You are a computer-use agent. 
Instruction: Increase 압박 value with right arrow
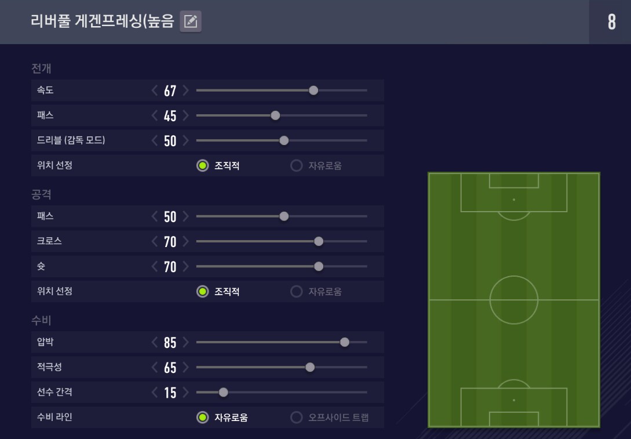(185, 342)
